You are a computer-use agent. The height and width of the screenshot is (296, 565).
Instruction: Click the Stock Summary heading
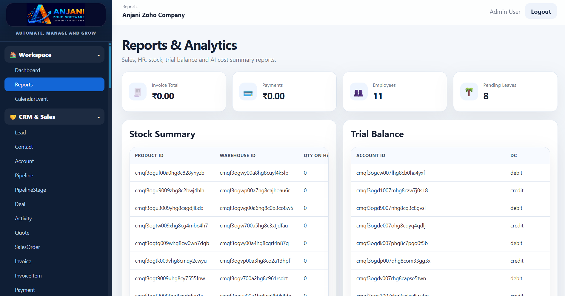162,134
